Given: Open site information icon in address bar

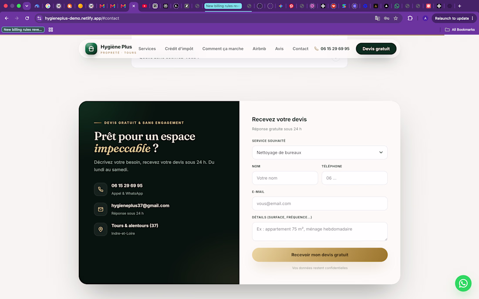Looking at the screenshot, I should (x=39, y=18).
